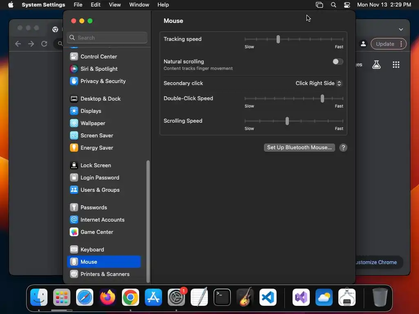Open Chrome profile avatar icon

pyautogui.click(x=363, y=44)
